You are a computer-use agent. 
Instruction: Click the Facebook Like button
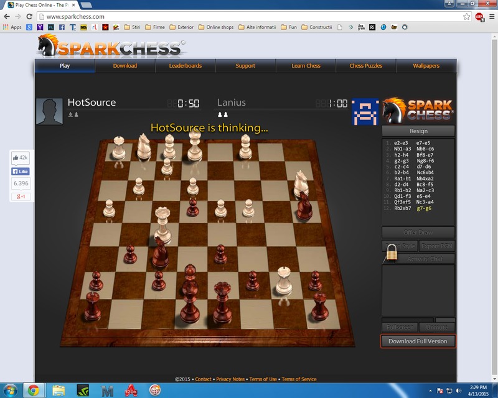(x=21, y=172)
